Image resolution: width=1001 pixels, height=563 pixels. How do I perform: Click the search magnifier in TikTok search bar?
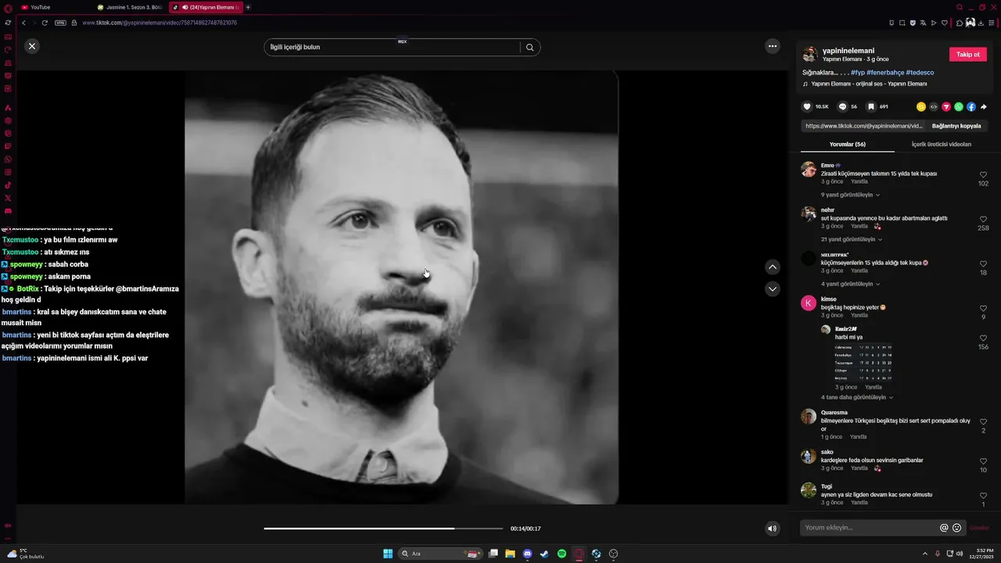pos(529,47)
